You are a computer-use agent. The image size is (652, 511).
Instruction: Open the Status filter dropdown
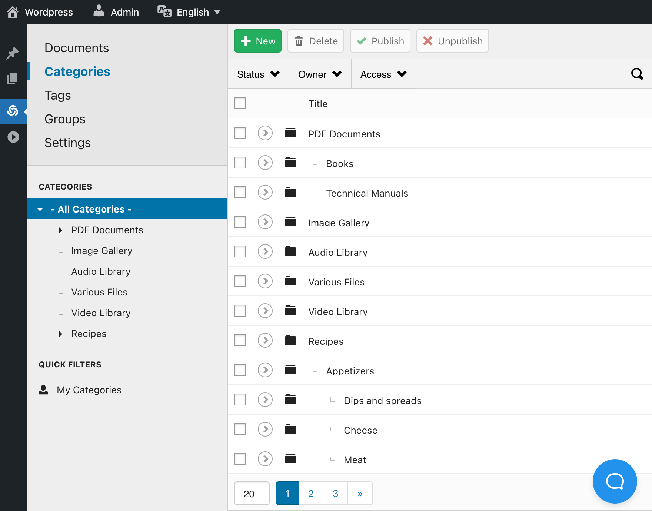(258, 74)
